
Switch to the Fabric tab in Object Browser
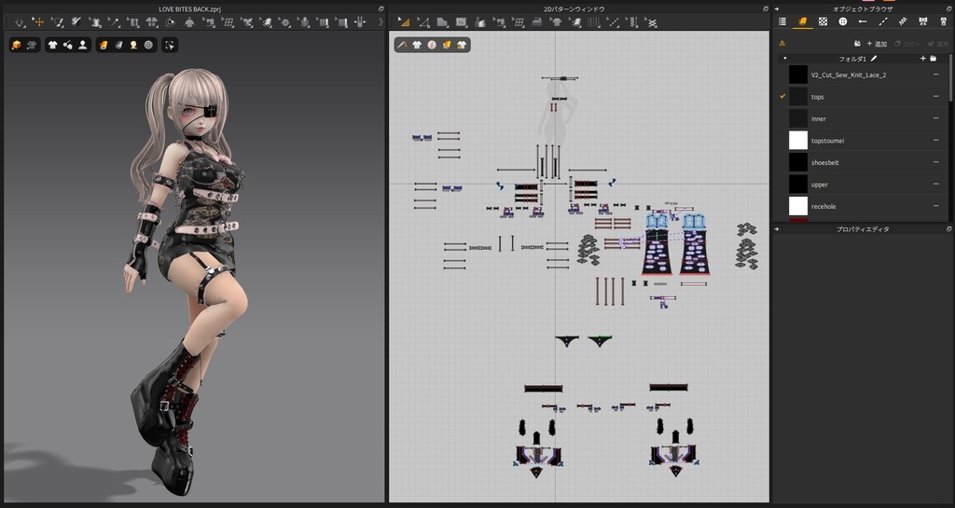tap(803, 21)
